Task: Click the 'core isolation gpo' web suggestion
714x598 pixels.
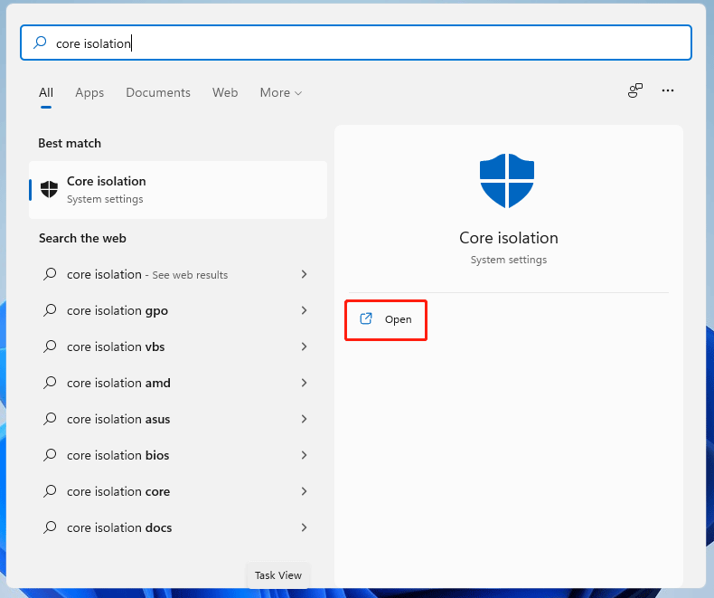Action: [177, 310]
